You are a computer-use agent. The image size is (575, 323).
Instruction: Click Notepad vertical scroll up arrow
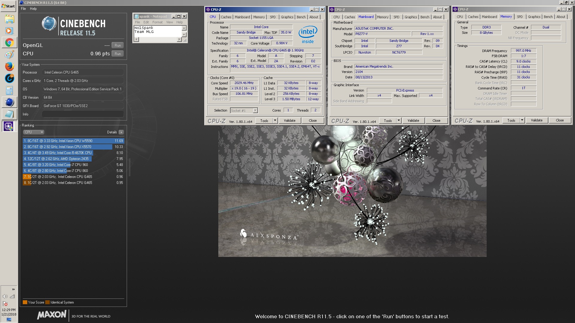click(x=184, y=28)
